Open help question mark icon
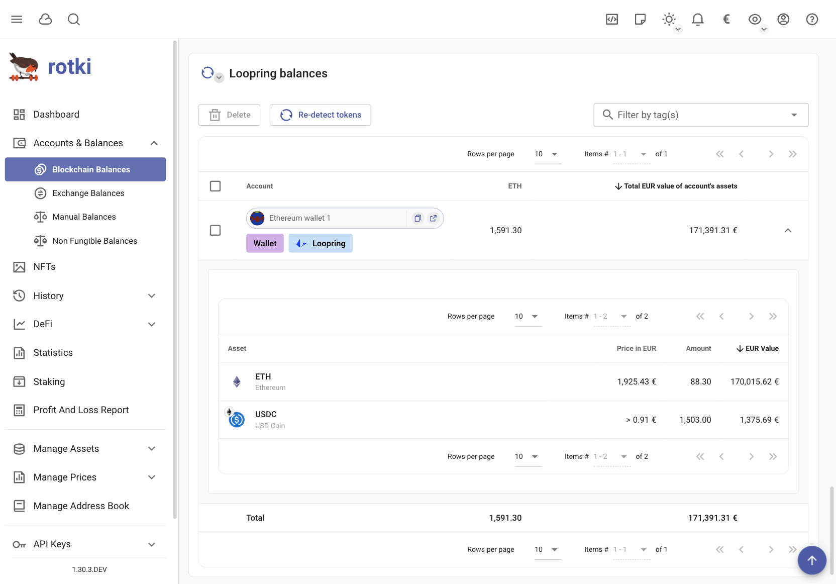 812,19
